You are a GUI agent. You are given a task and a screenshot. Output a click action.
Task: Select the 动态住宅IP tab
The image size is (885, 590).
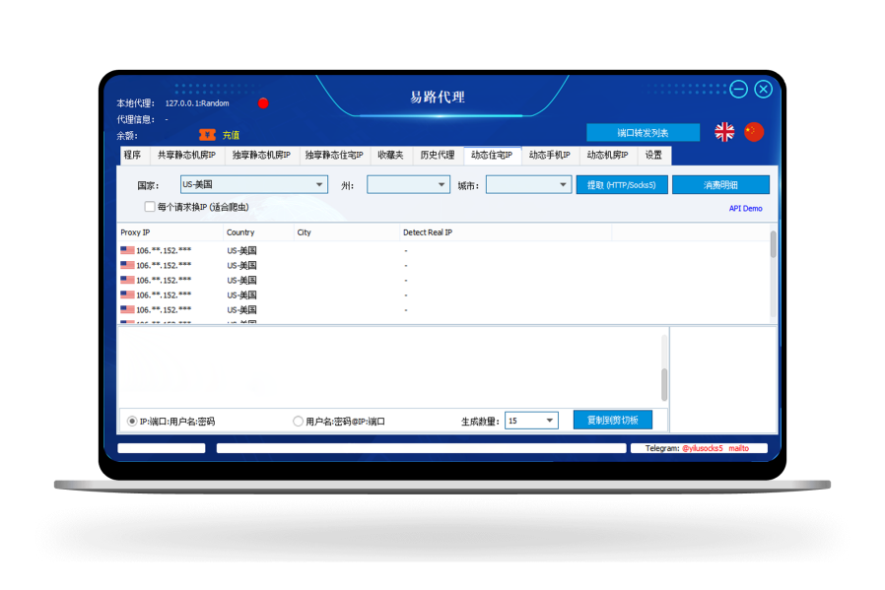click(492, 155)
